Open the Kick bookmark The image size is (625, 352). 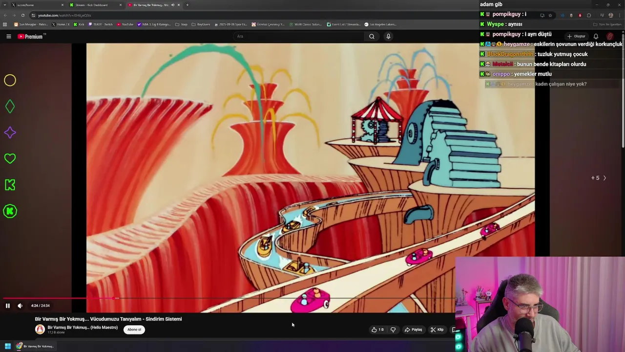(79, 24)
